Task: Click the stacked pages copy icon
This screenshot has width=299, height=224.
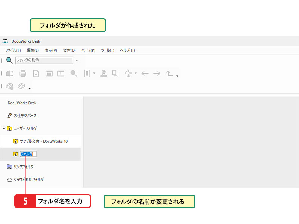Action: 115,73
